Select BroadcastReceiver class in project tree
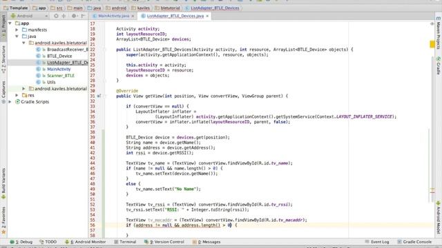442x248 pixels. [x=68, y=50]
